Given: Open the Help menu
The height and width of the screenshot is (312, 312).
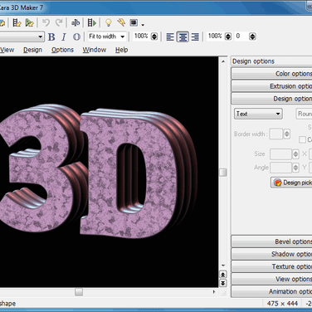Looking at the screenshot, I should (121, 50).
